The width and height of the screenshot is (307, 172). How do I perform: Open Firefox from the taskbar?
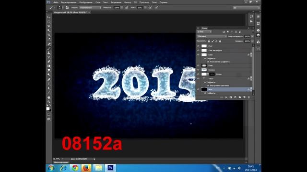tap(86, 168)
